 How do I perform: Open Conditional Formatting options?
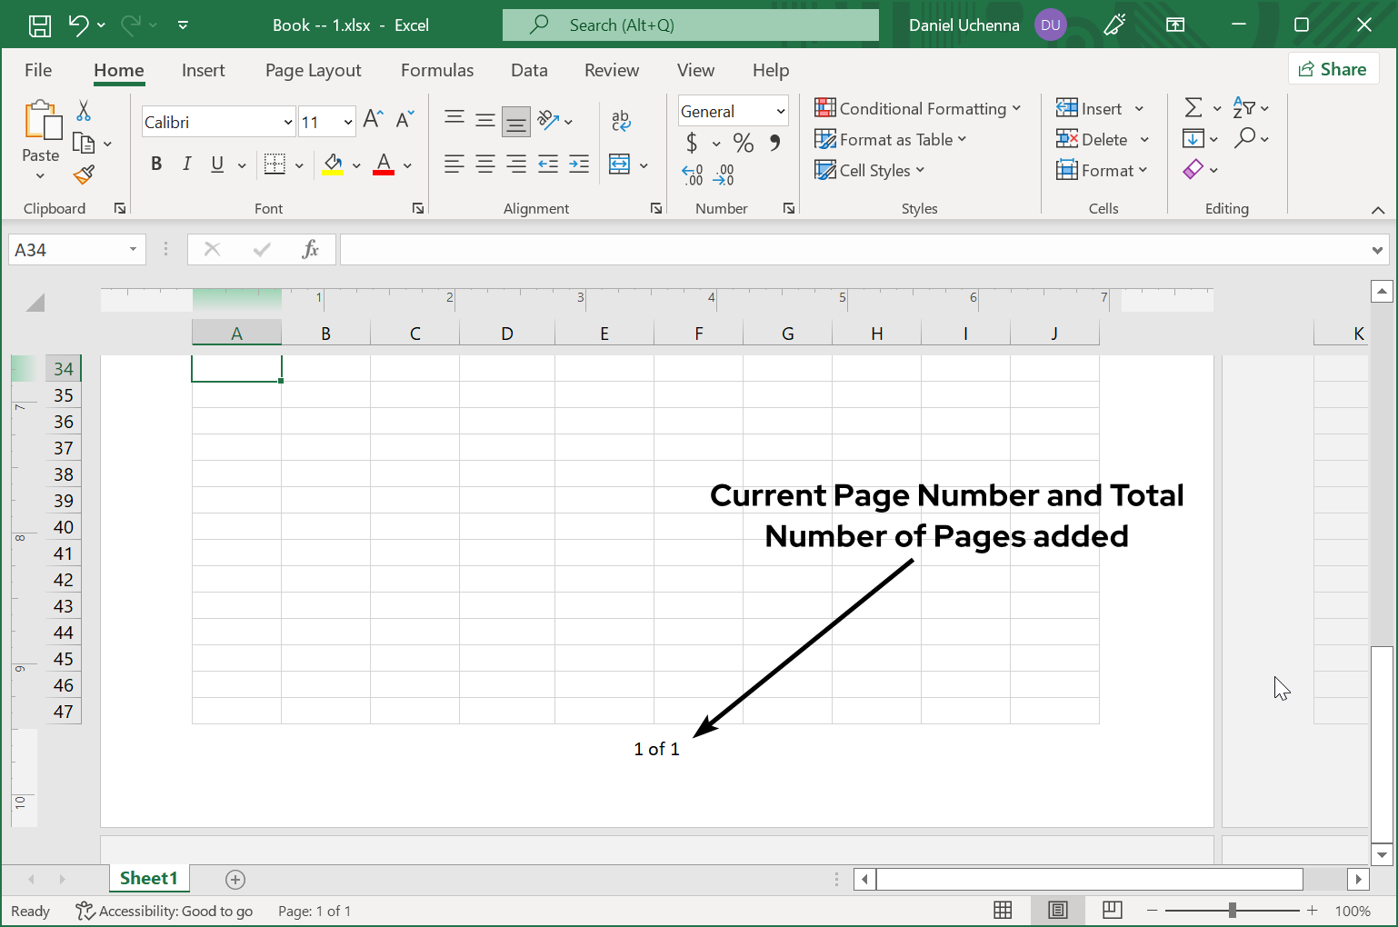tap(918, 108)
